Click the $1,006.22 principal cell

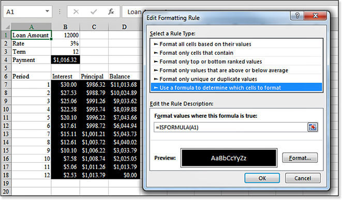94,150
